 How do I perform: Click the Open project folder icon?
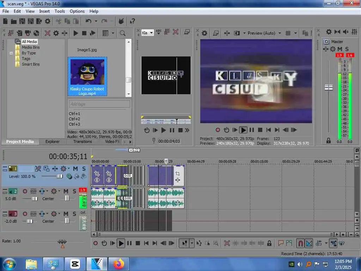[x=14, y=22]
